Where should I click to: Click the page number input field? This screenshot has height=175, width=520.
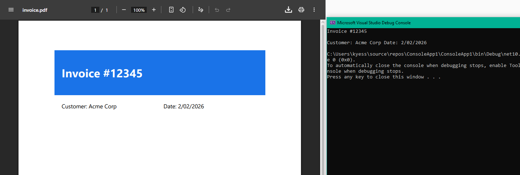point(95,10)
